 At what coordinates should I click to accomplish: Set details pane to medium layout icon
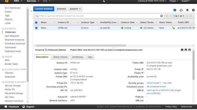tap(186, 50)
